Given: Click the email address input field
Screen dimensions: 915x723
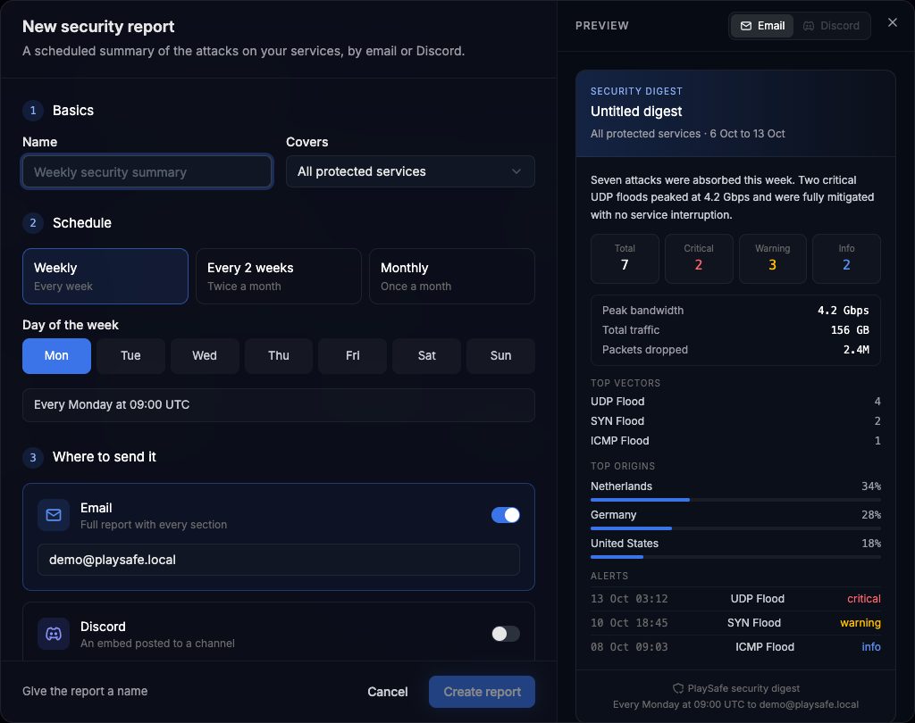Looking at the screenshot, I should (279, 561).
